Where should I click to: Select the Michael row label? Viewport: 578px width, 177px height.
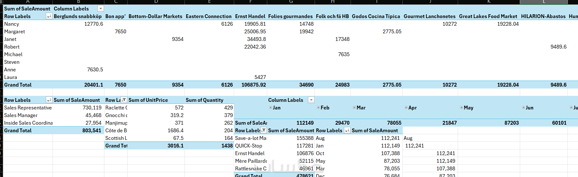point(13,54)
